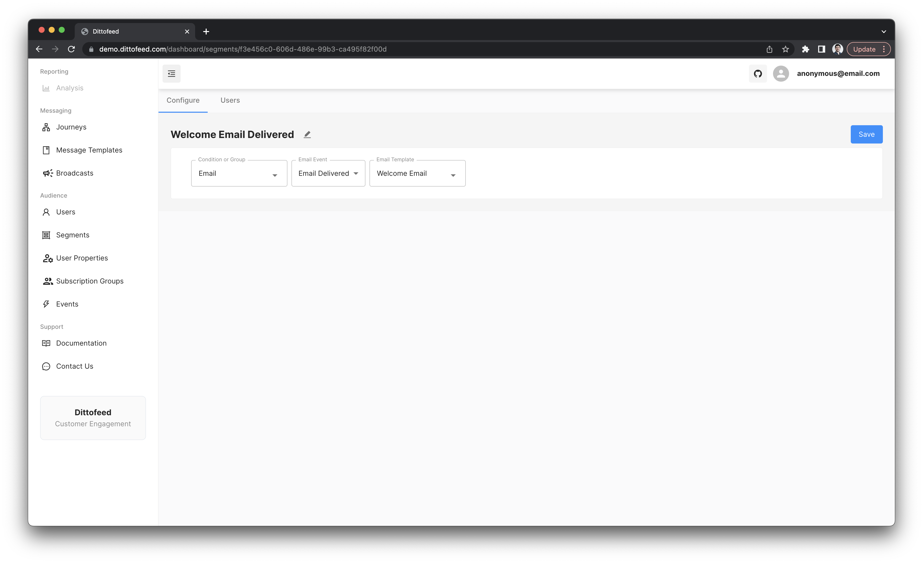Click the Subscription Groups people icon
923x563 pixels.
coord(48,281)
